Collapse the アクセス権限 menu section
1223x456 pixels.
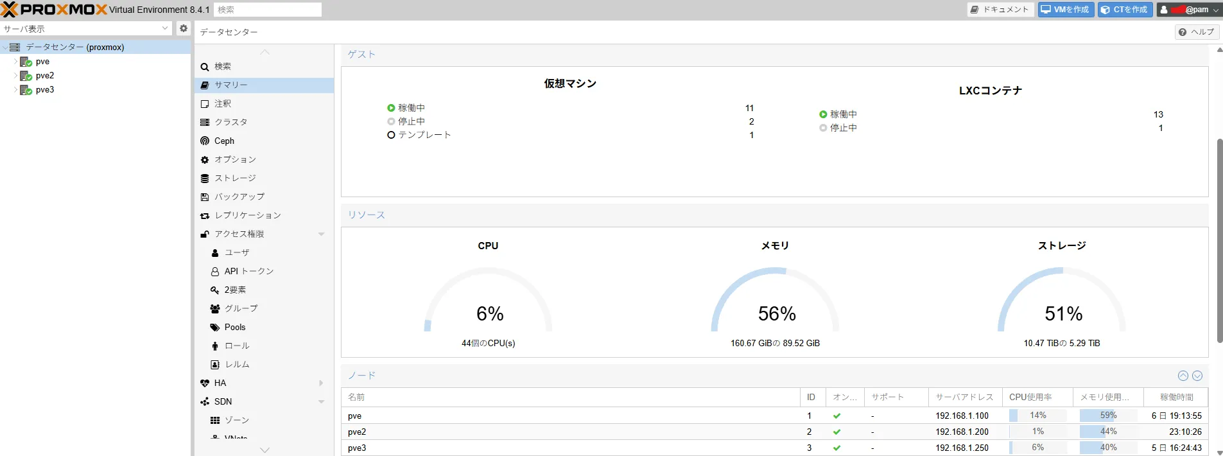[x=321, y=234]
